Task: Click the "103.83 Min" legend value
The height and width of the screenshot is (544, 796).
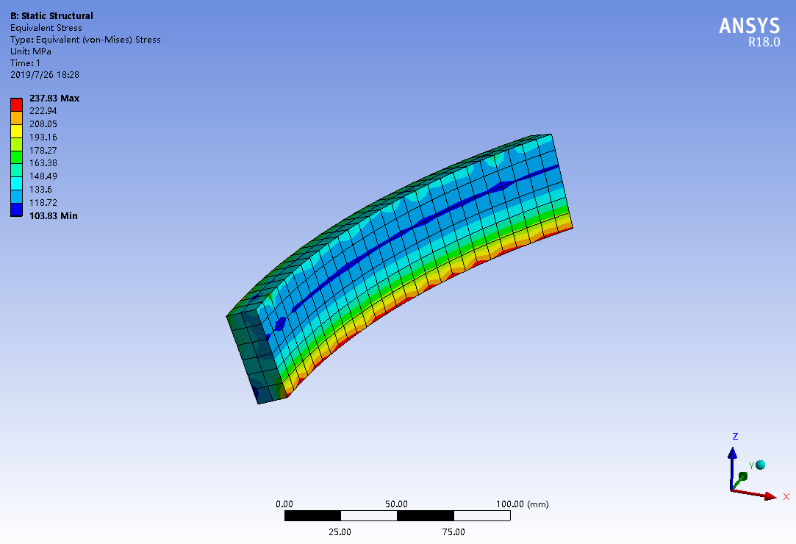Action: pos(54,216)
